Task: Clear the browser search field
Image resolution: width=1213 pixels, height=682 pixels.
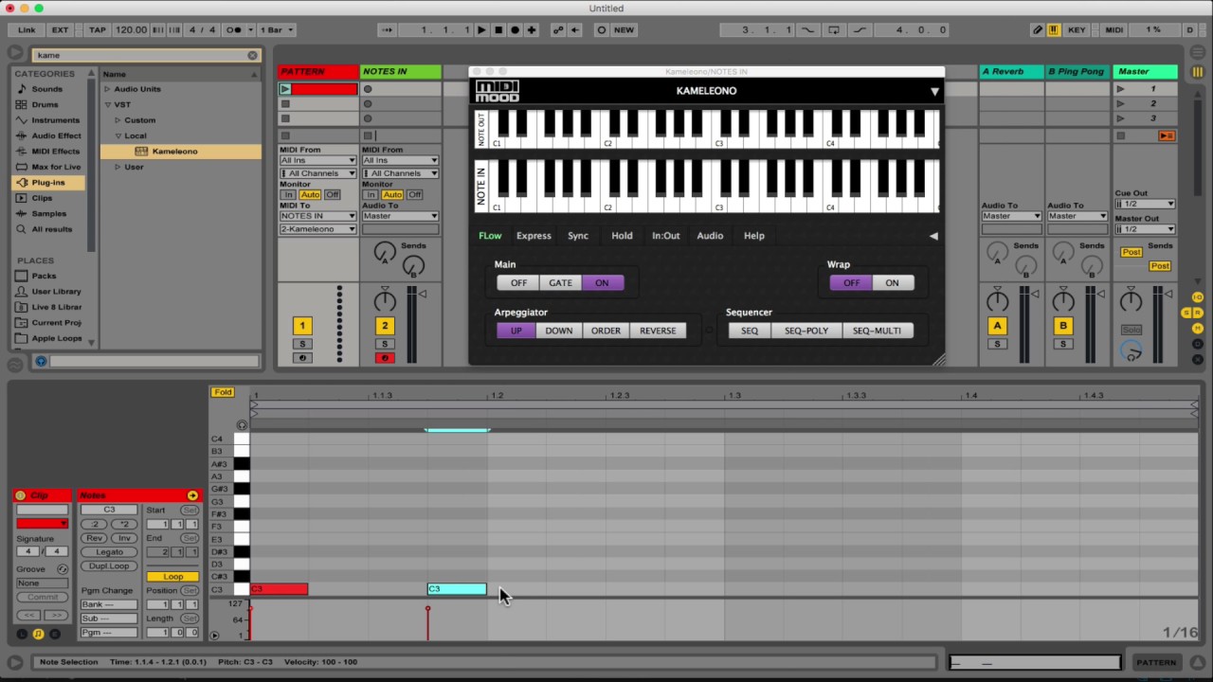Action: point(253,55)
